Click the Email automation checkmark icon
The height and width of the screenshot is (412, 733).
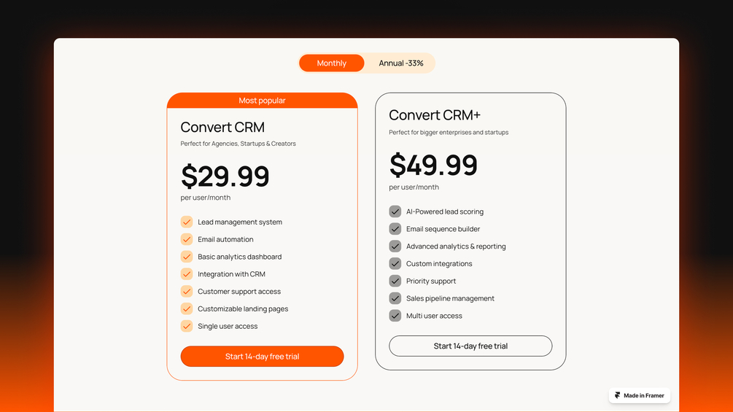(187, 239)
